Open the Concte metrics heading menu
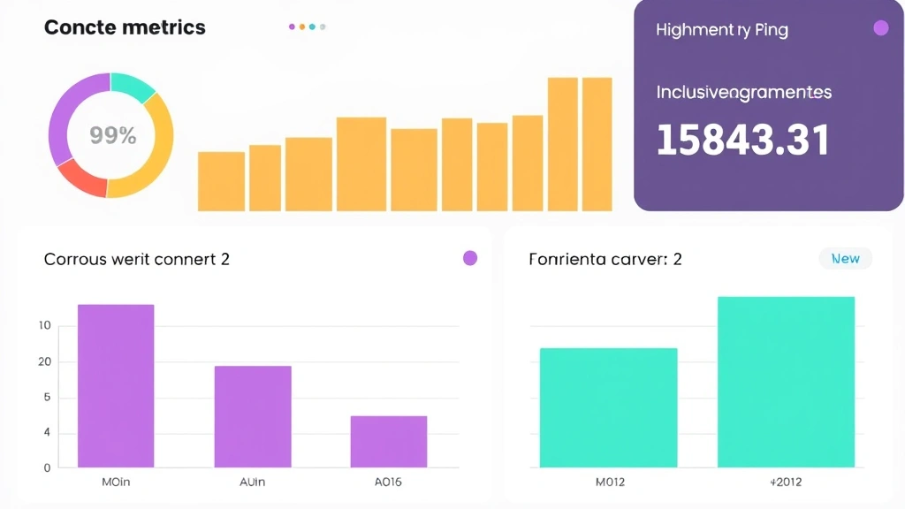 pyautogui.click(x=124, y=27)
